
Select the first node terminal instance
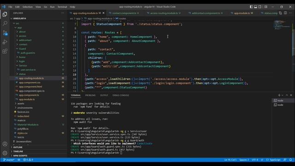(283, 101)
